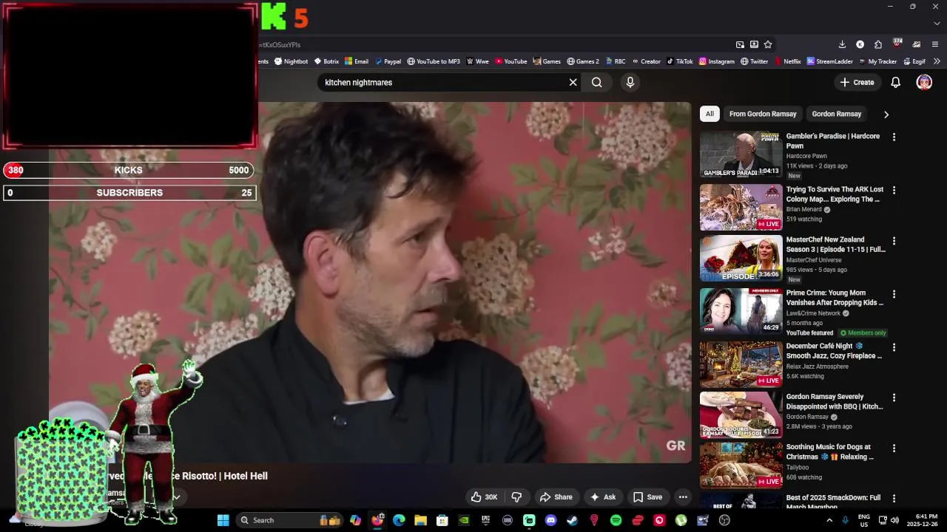Click the taskbar Search box
This screenshot has width=947, height=532.
289,520
